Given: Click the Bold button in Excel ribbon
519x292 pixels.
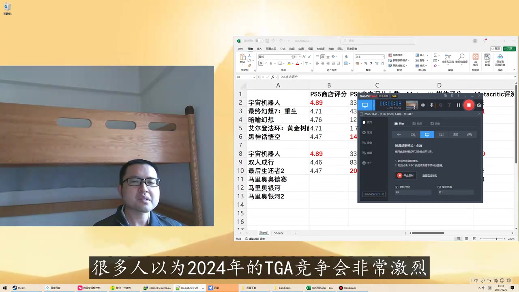Looking at the screenshot, I should pos(261,63).
